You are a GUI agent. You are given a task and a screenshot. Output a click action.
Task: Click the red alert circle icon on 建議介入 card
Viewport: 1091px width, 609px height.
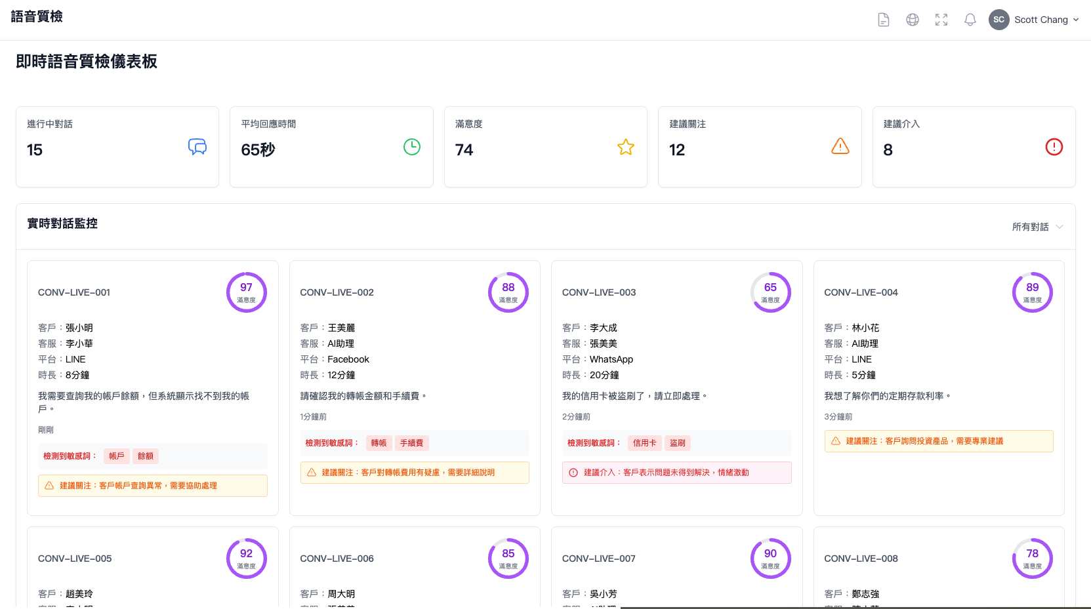click(1054, 147)
